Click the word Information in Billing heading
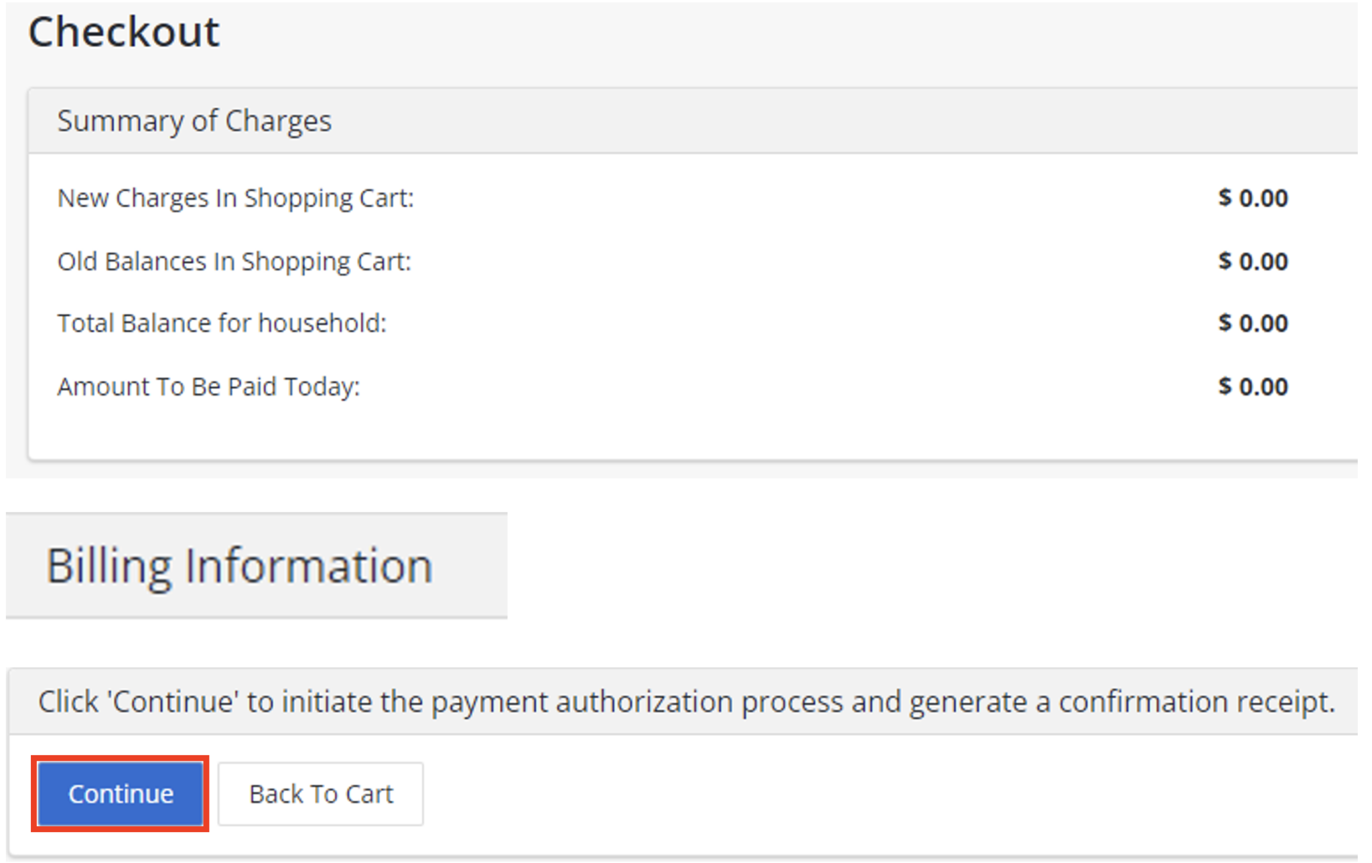This screenshot has height=863, width=1372. (309, 566)
